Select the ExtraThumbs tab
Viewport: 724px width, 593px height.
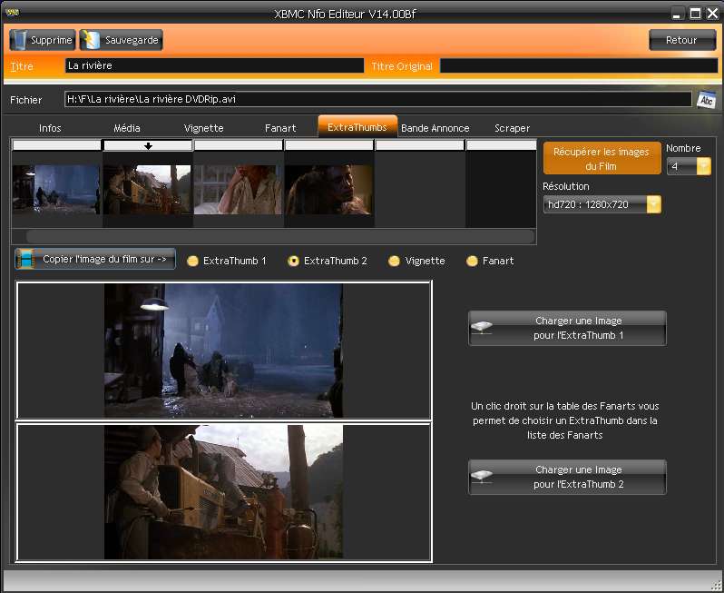coord(357,126)
